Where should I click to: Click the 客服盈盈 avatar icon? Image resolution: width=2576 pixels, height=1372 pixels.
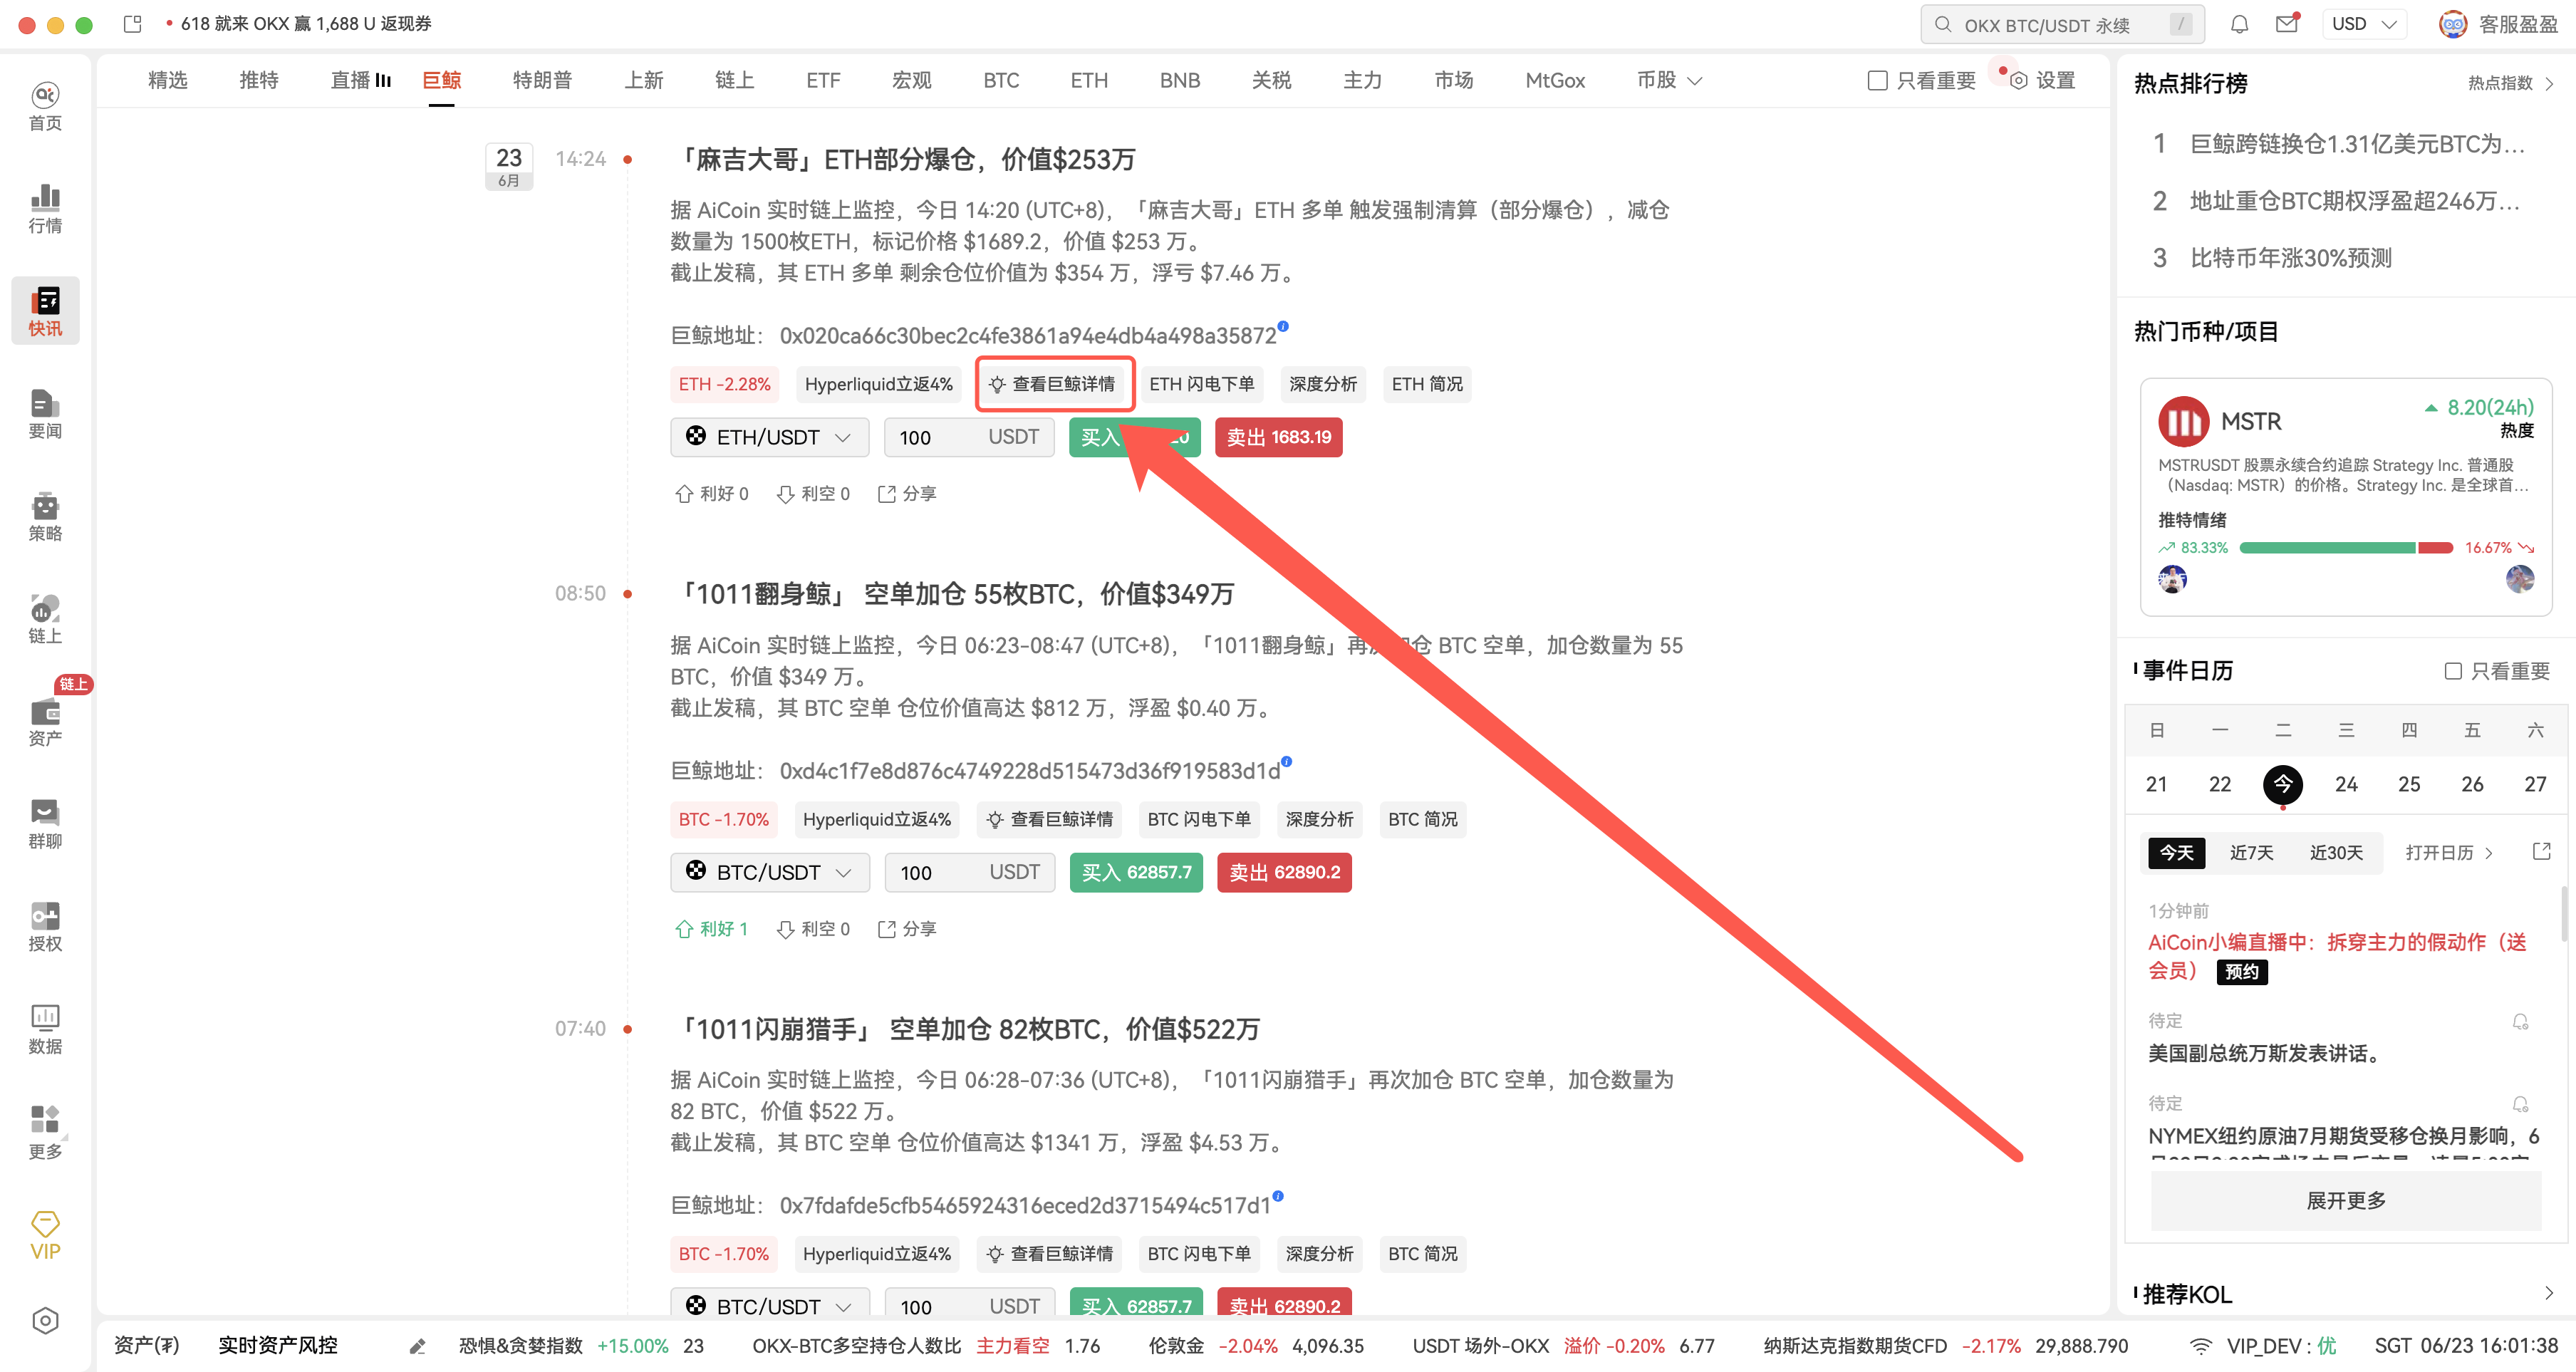tap(2452, 24)
